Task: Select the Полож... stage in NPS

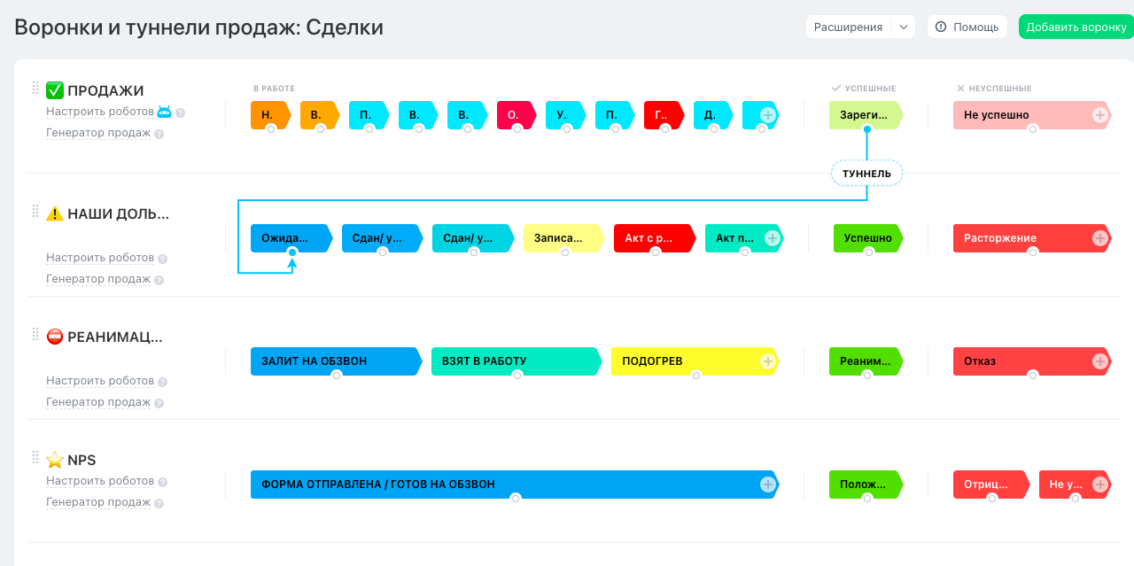Action: click(x=866, y=485)
